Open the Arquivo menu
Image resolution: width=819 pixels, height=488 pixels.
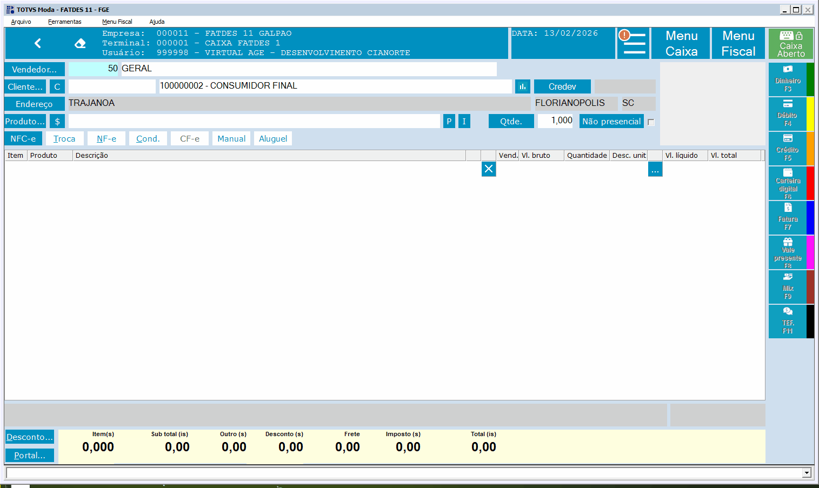pos(21,22)
